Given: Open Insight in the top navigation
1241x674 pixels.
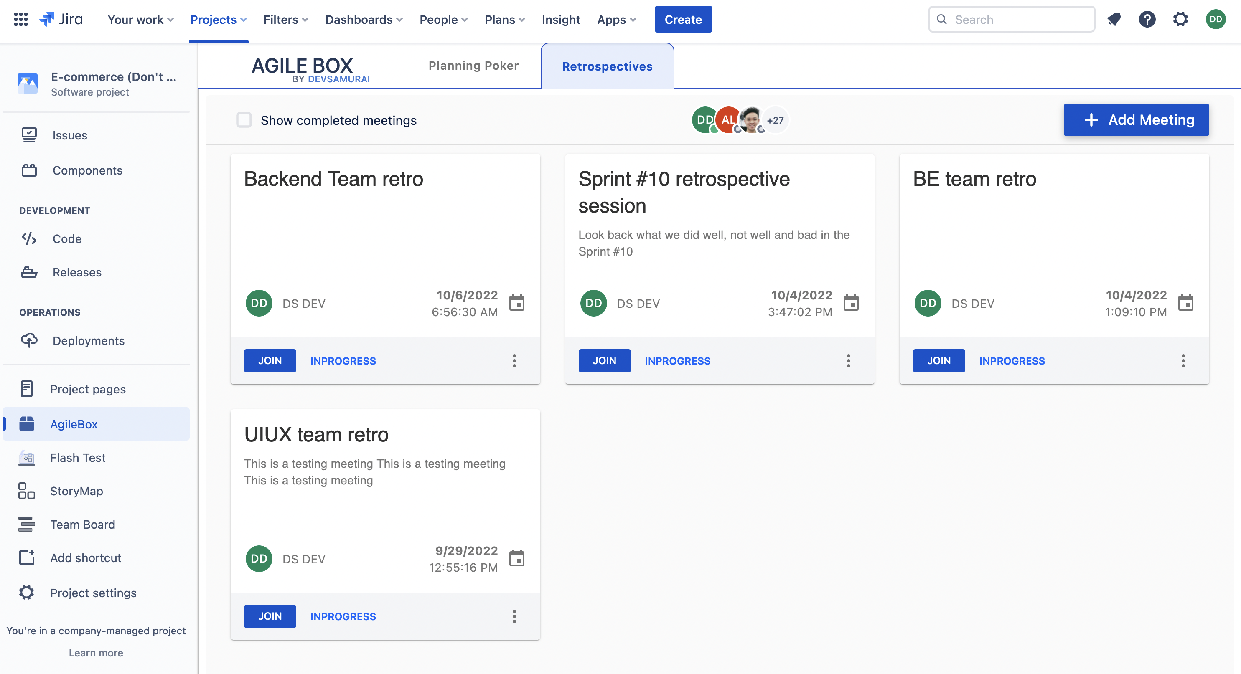Looking at the screenshot, I should (561, 19).
